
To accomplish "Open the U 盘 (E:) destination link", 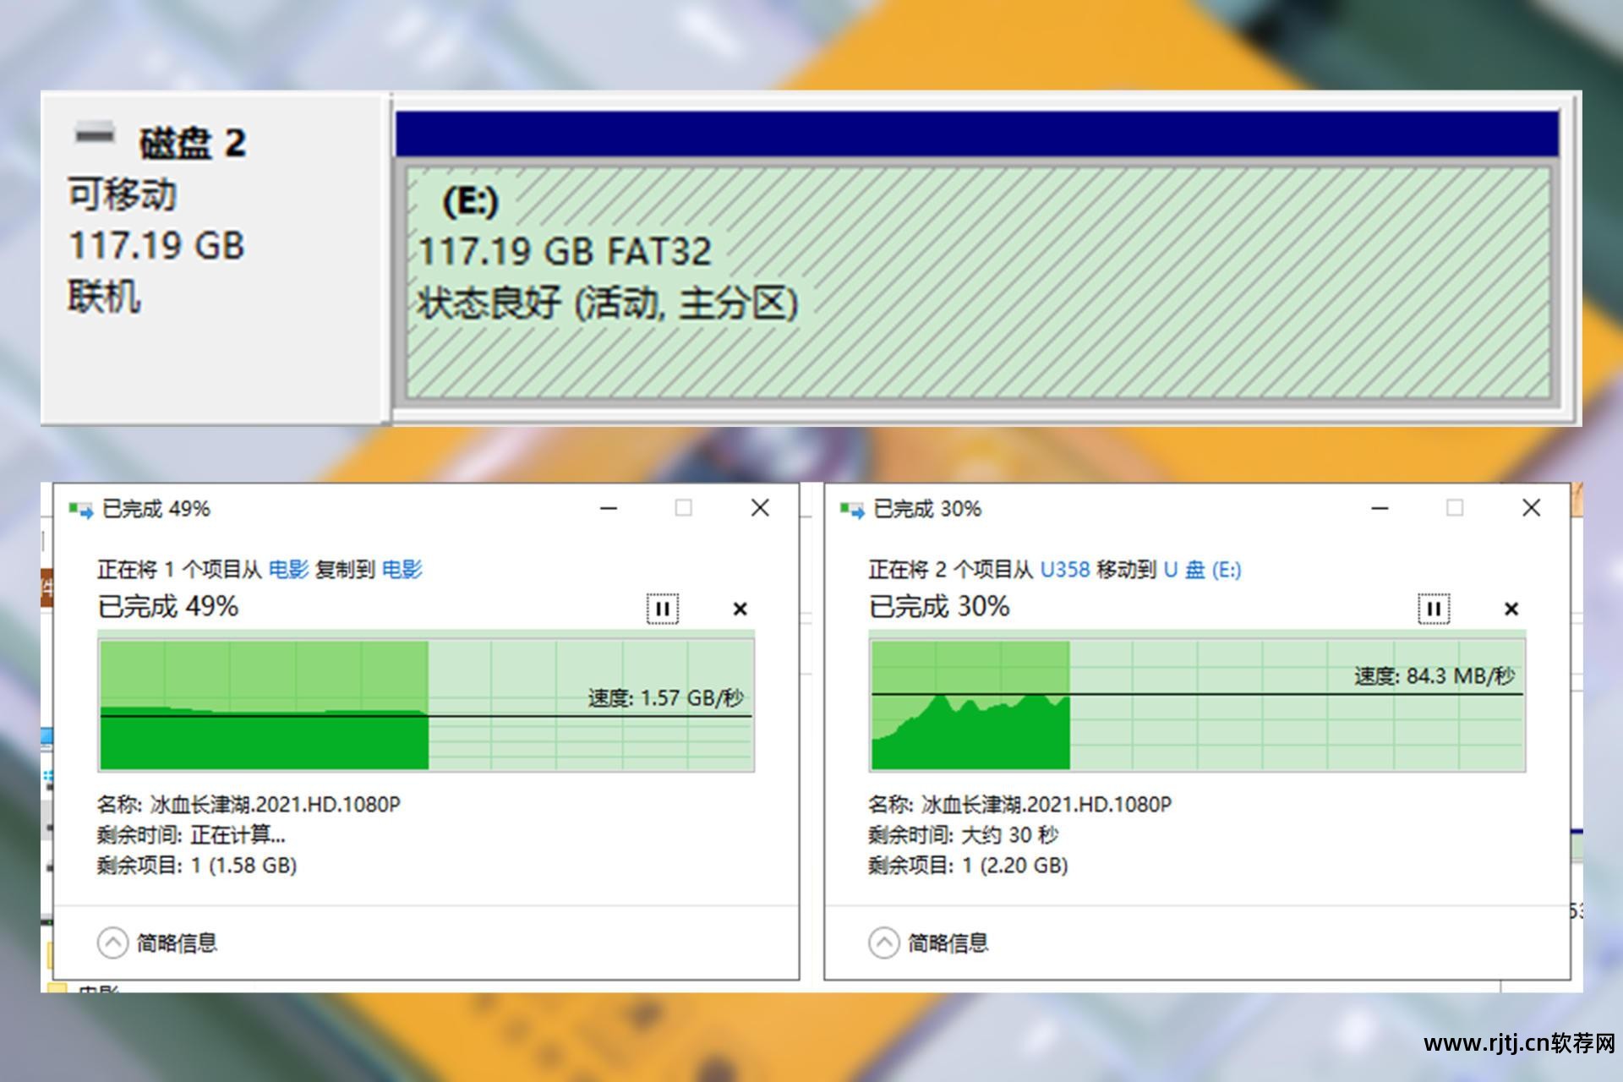I will (x=1202, y=570).
